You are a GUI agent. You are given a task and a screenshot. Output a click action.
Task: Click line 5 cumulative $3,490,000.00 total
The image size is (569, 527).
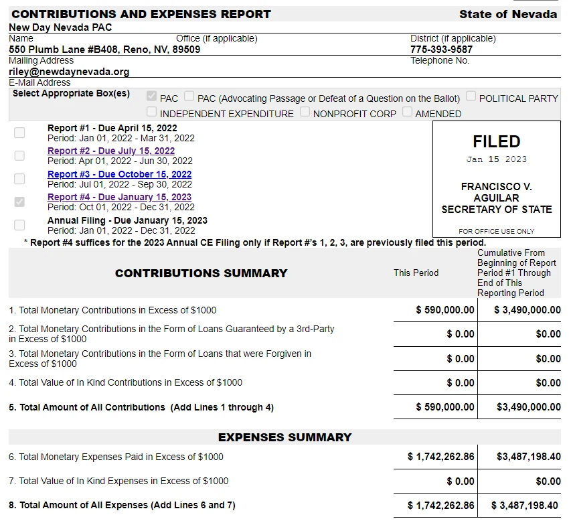point(528,407)
